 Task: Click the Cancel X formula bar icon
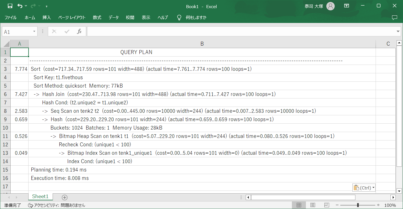click(54, 32)
